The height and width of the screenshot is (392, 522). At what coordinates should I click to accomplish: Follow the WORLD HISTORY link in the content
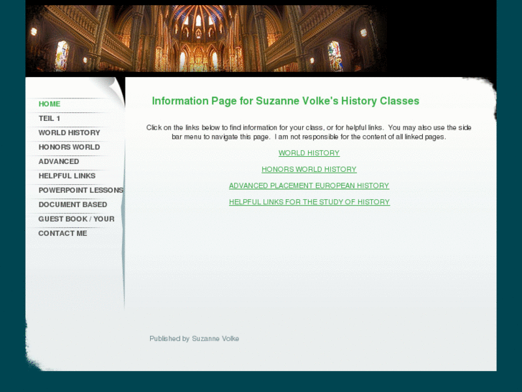[x=309, y=153]
